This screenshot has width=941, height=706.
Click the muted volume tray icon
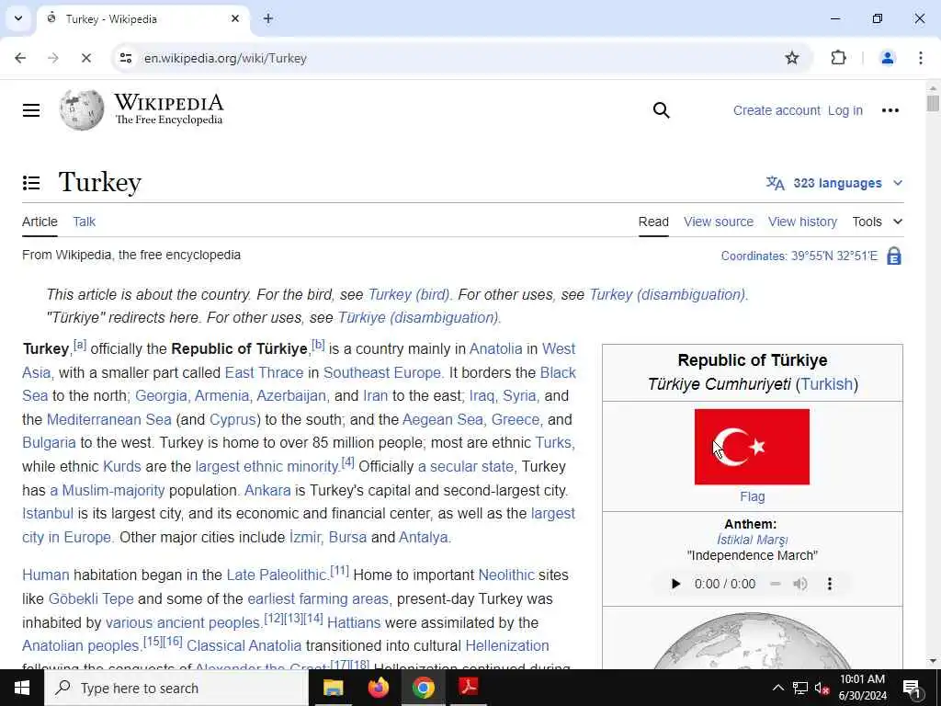pos(822,688)
